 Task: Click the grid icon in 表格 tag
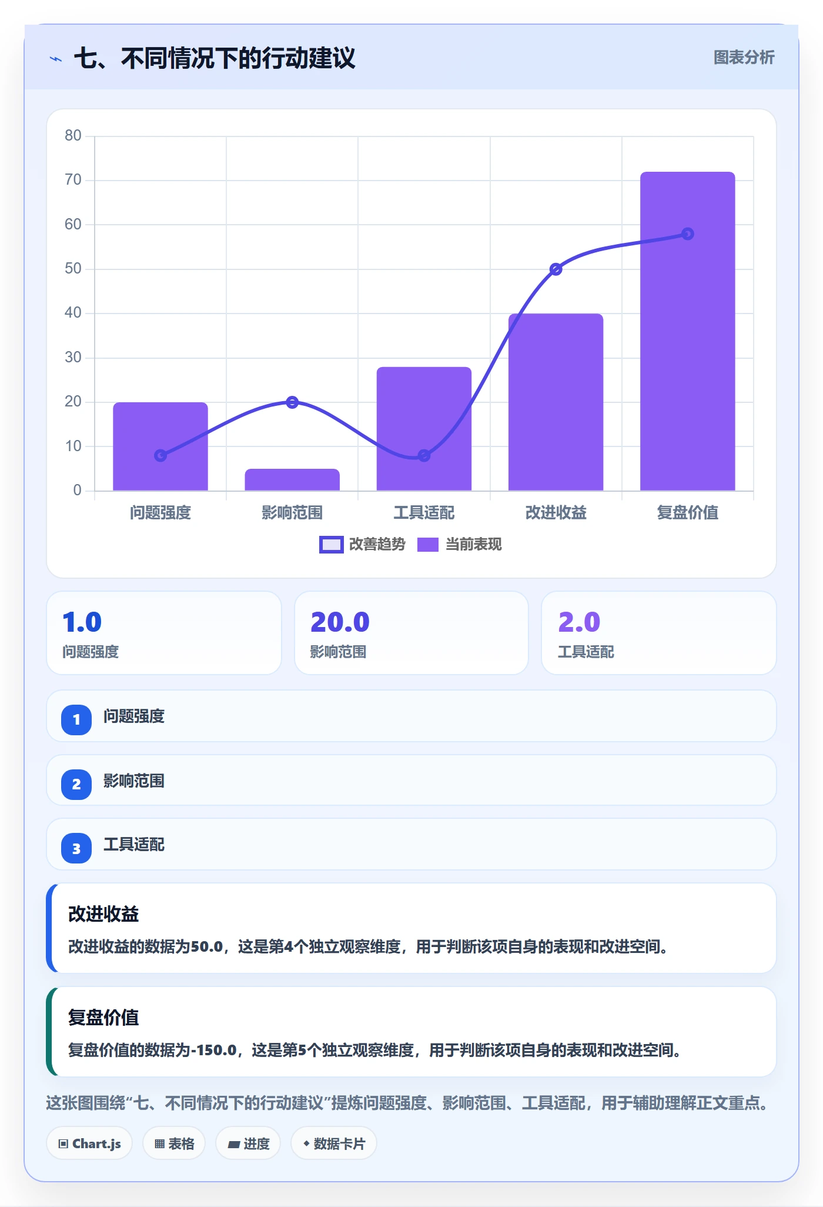coord(159,1144)
